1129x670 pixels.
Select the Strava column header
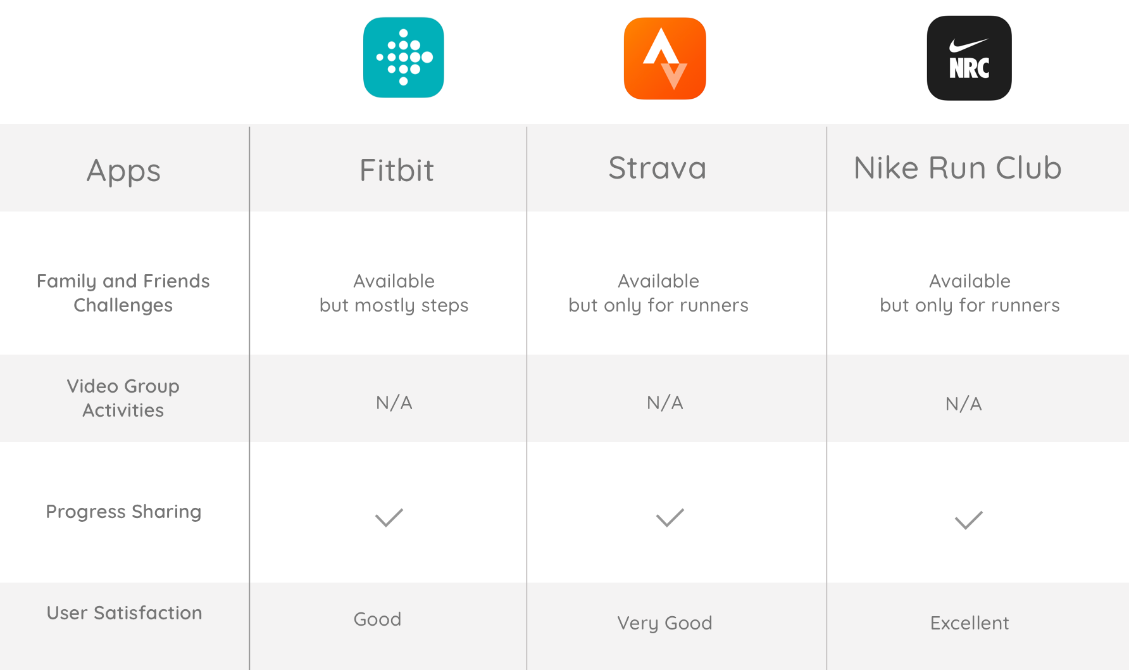[x=658, y=168]
